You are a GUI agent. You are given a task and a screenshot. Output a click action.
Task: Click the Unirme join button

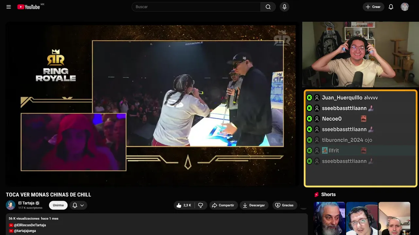[58, 205]
